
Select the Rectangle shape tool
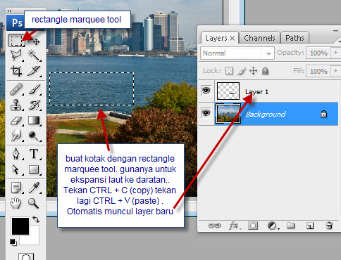(34, 169)
